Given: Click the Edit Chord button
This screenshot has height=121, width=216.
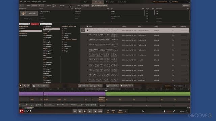Looking at the screenshot, I should click(83, 86).
